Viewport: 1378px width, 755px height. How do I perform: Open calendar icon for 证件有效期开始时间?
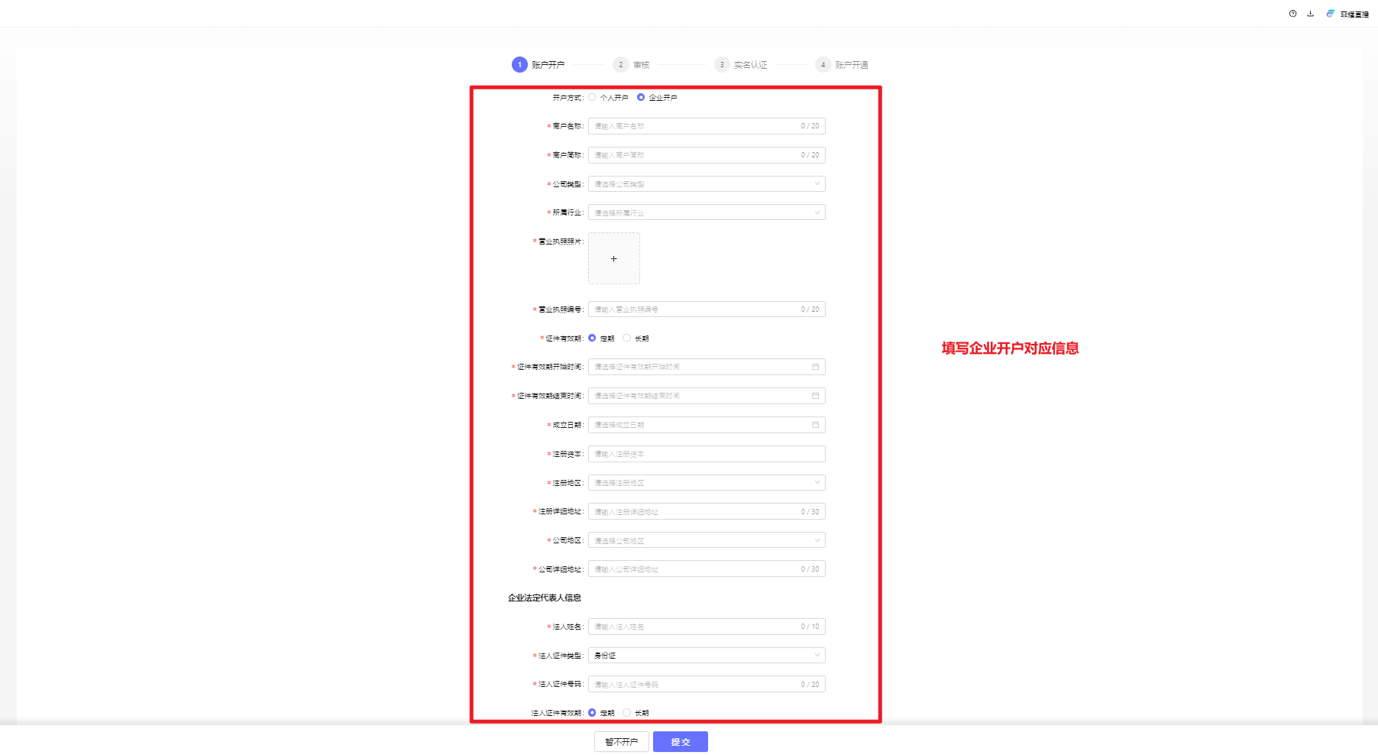tap(815, 367)
